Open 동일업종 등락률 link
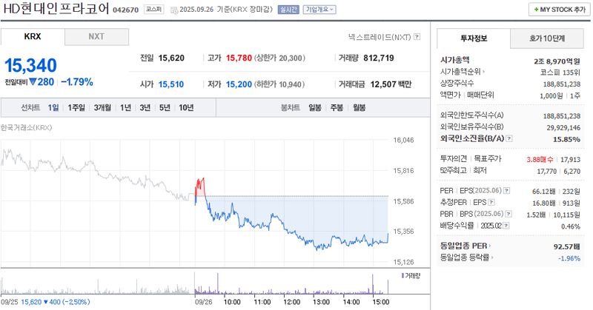The width and height of the screenshot is (593, 310). tap(467, 257)
